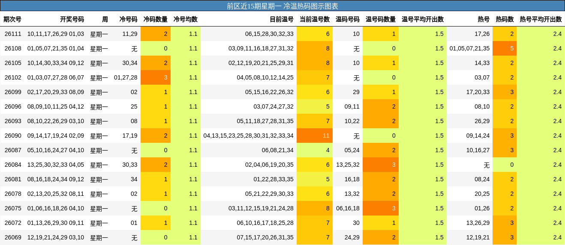Click period number 26099
This screenshot has height=245, width=565.
13,92
